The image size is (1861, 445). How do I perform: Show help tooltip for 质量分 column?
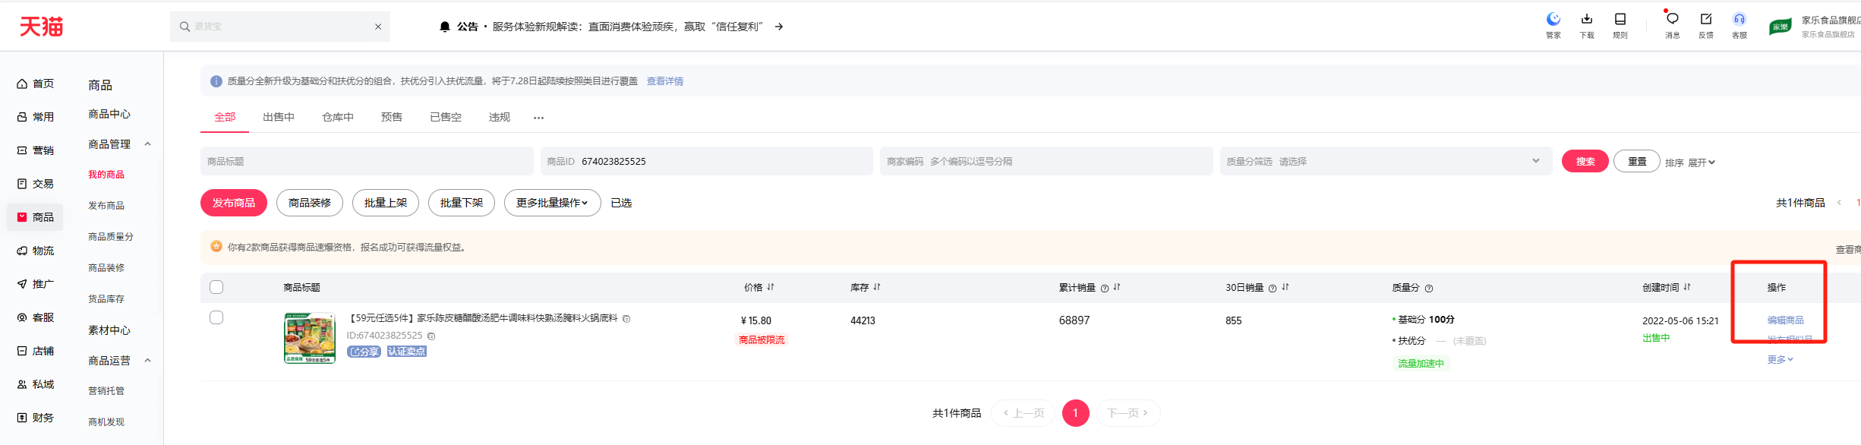click(1429, 289)
